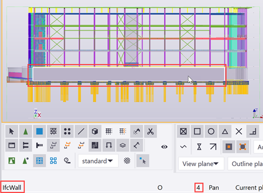
Task: Select the arrow pointer selection switch
Action: point(12,131)
